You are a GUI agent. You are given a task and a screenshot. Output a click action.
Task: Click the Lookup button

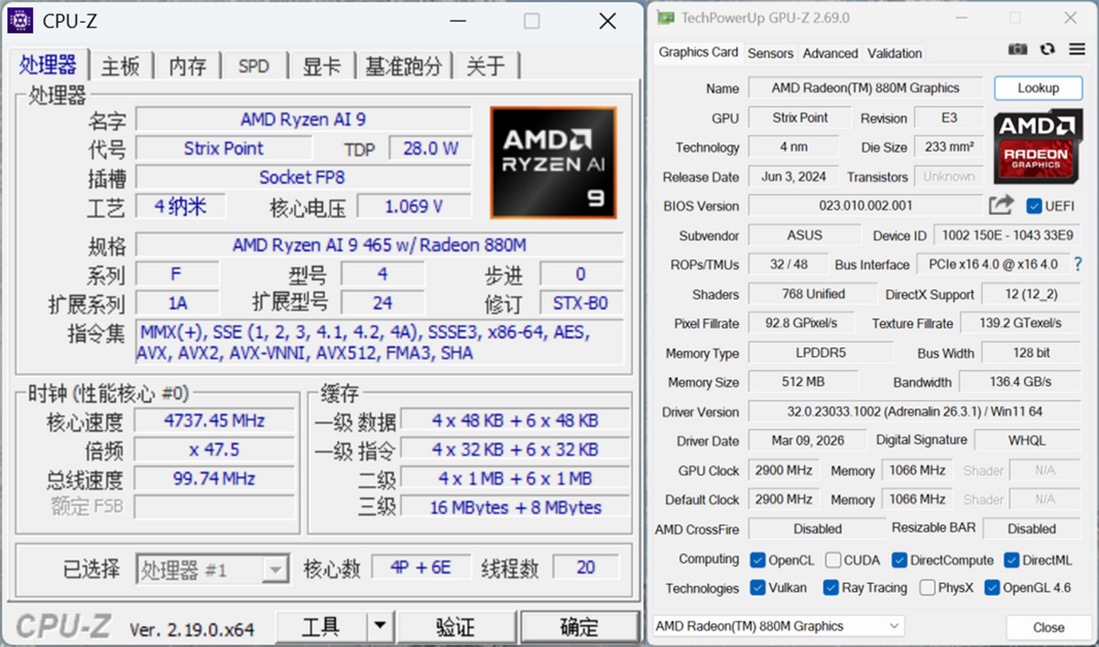[1039, 88]
